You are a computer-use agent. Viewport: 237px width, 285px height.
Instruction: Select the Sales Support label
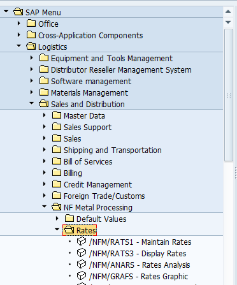[87, 128]
